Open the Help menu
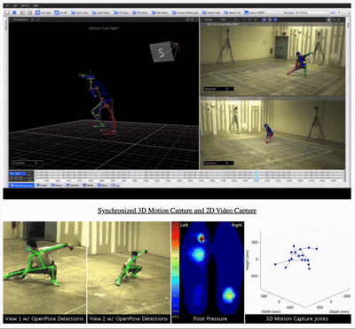 point(35,5)
